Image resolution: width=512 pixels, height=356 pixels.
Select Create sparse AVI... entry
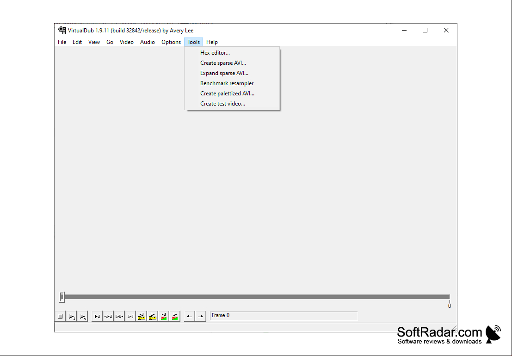(x=232, y=63)
